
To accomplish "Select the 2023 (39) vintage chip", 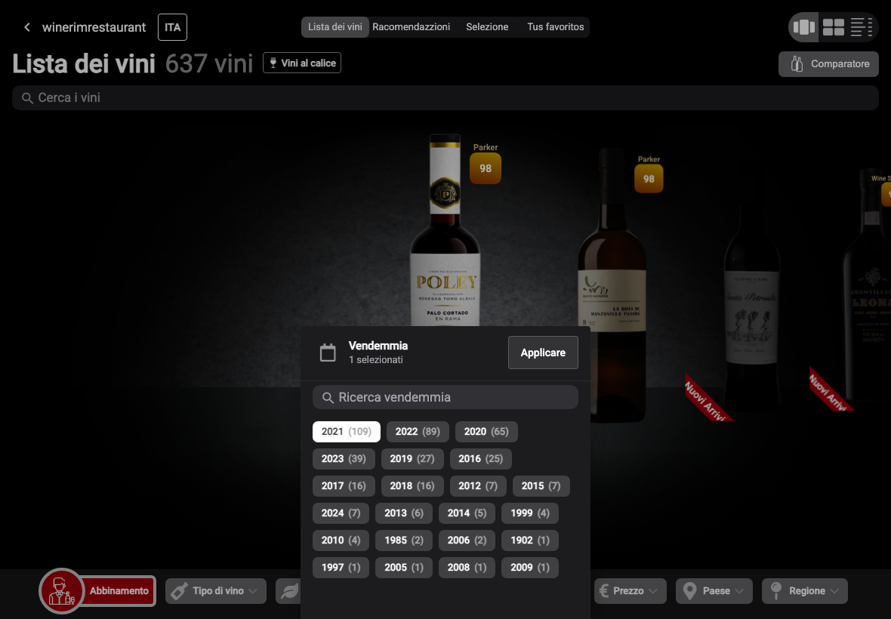I will [344, 459].
